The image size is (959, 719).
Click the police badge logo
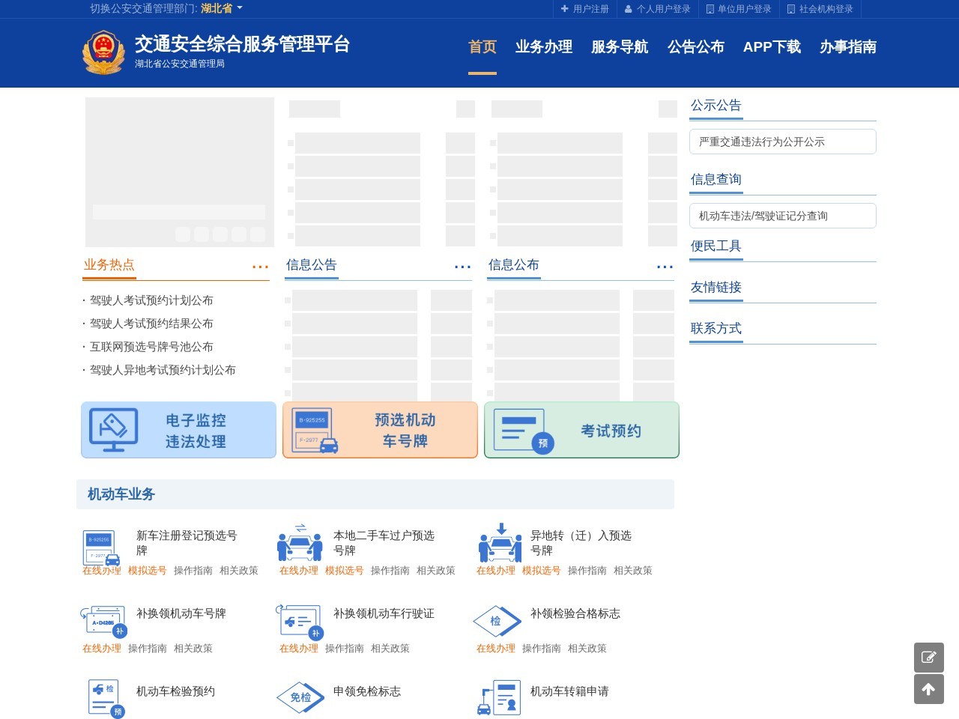103,52
